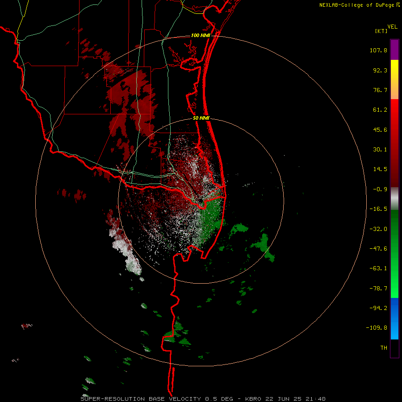Click the 76.7 value on velocity scale
Viewport: 402px width, 402px height.
point(380,90)
